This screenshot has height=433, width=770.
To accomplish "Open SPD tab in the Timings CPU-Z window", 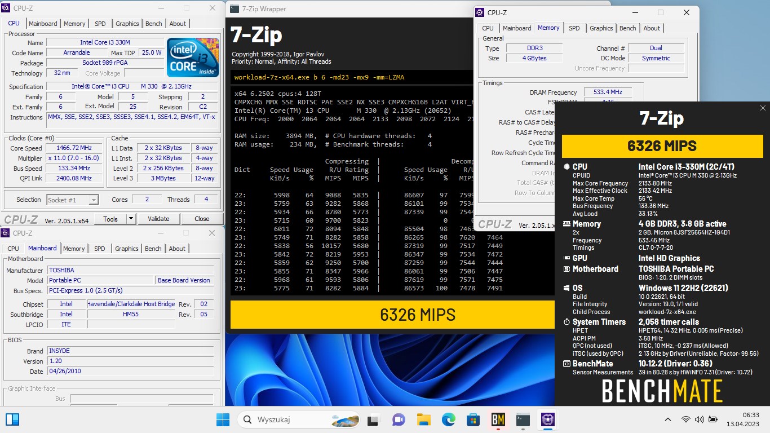I will 574,28.
